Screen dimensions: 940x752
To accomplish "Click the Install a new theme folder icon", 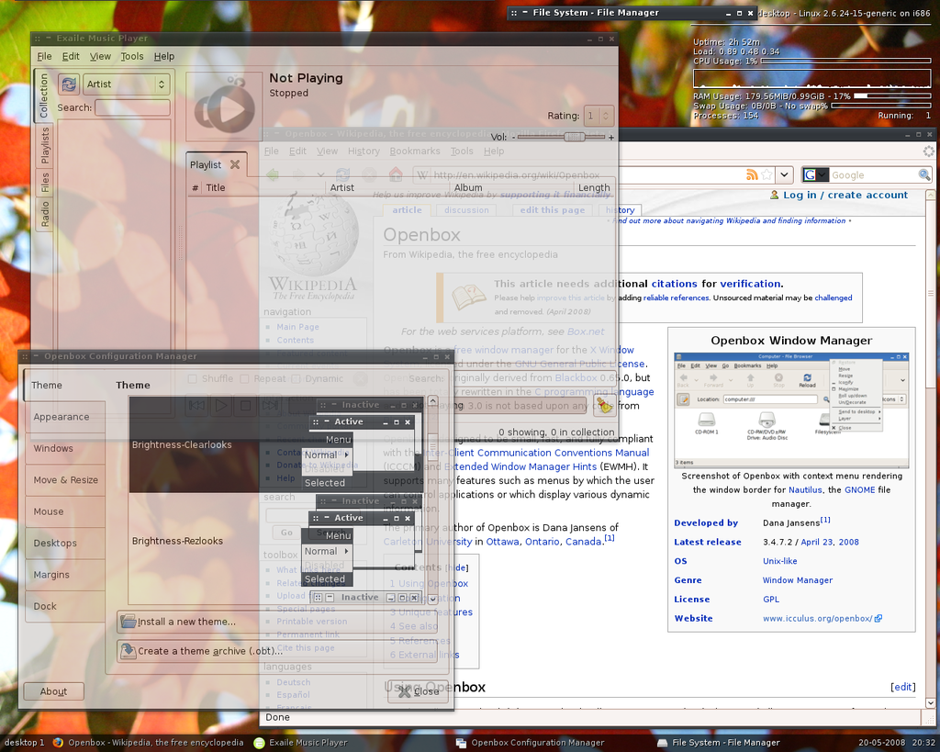I will click(x=129, y=622).
